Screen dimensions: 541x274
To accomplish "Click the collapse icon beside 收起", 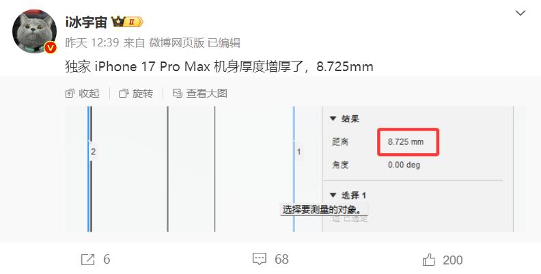I will click(x=70, y=94).
